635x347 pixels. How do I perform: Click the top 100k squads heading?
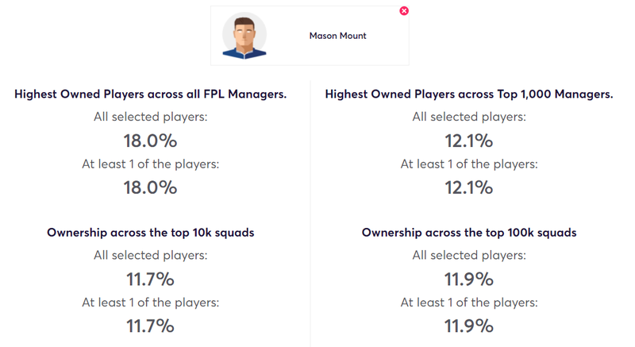469,233
